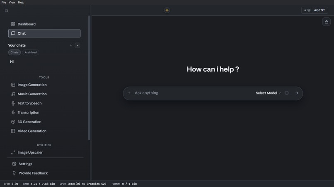The width and height of the screenshot is (334, 187).
Task: Click the Chat speech bubble icon
Action: pos(13,33)
